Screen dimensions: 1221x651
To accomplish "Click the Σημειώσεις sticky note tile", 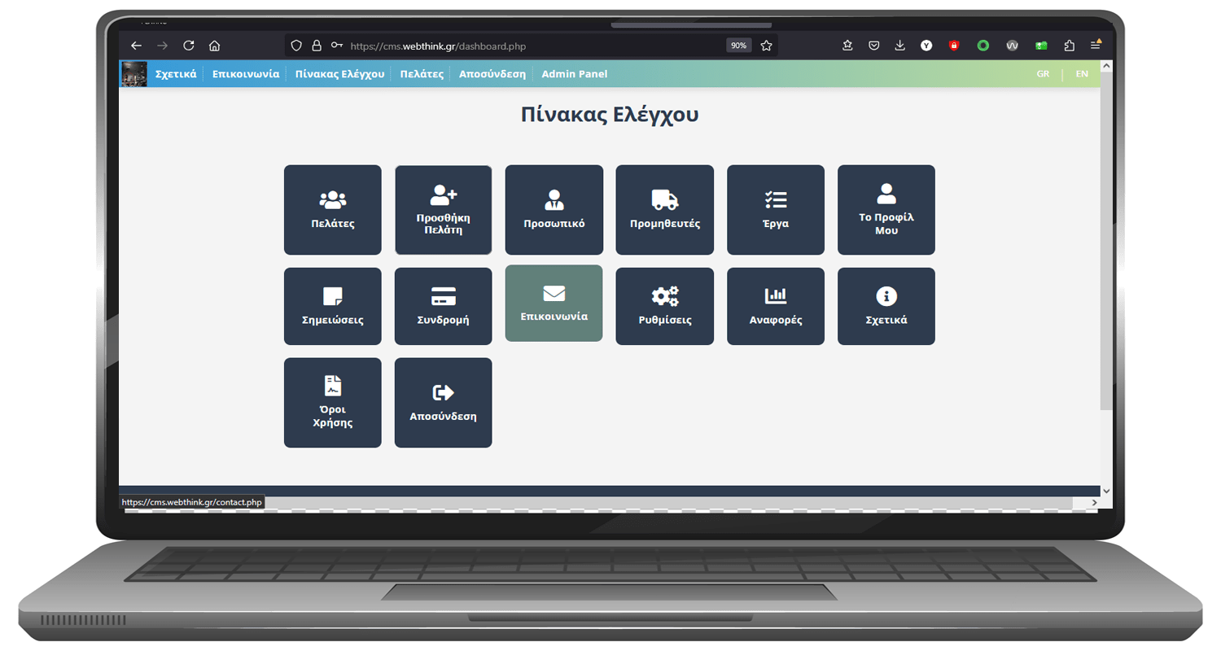I will 332,306.
